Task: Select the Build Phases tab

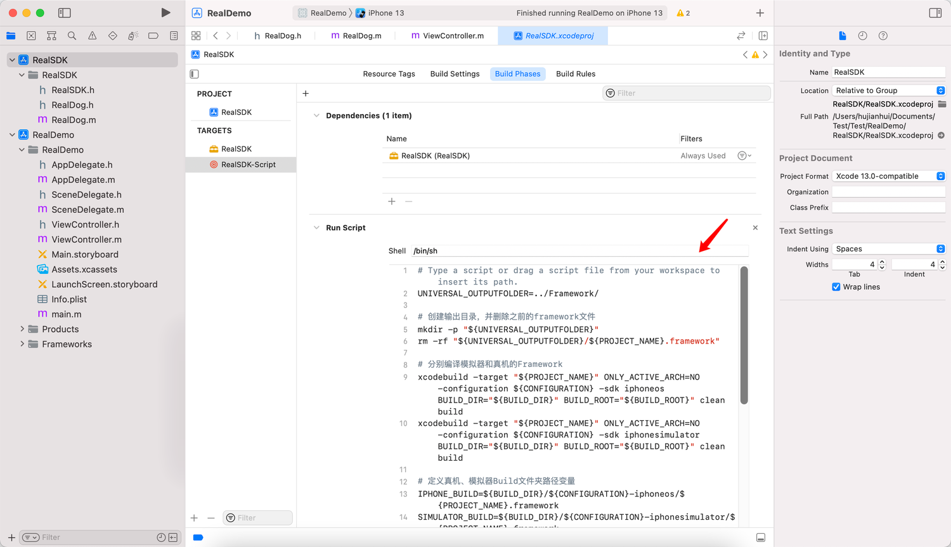Action: tap(517, 74)
